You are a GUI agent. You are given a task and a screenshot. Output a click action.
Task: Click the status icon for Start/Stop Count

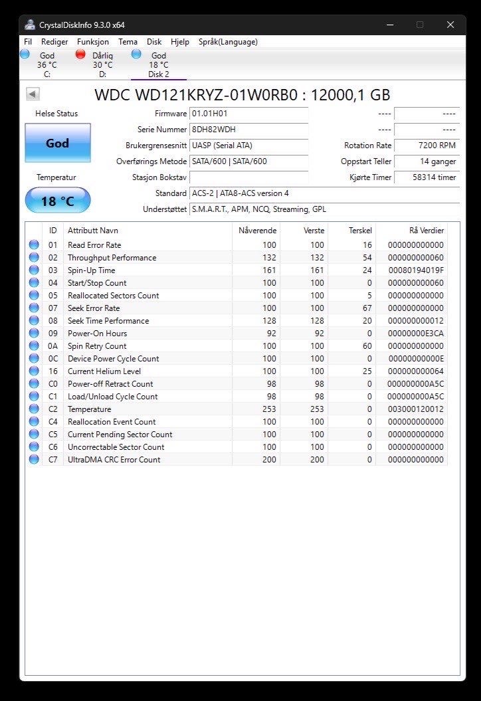(x=34, y=282)
